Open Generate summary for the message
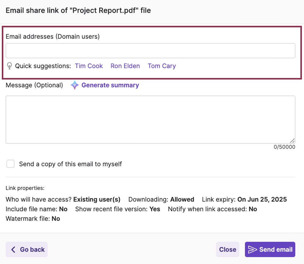304x264 pixels. [110, 85]
